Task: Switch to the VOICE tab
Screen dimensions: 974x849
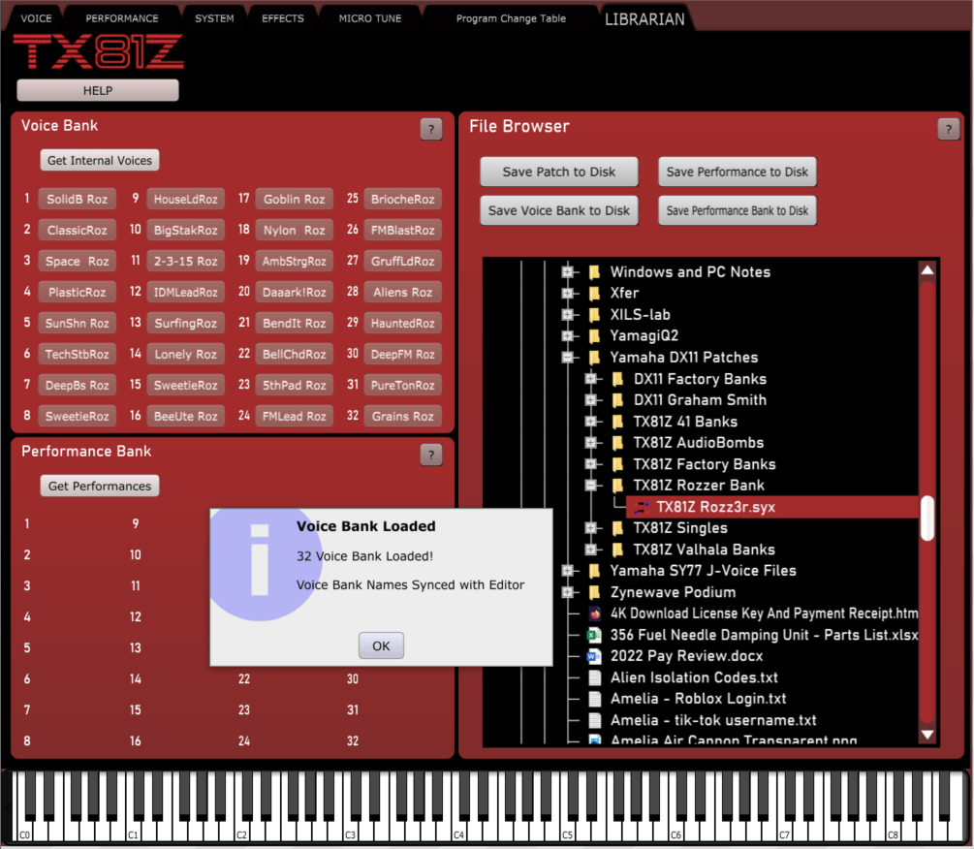Action: click(36, 18)
